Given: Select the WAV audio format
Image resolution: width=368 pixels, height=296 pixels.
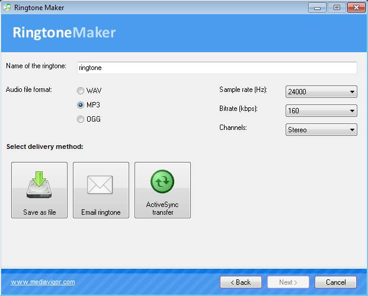Looking at the screenshot, I should (81, 91).
